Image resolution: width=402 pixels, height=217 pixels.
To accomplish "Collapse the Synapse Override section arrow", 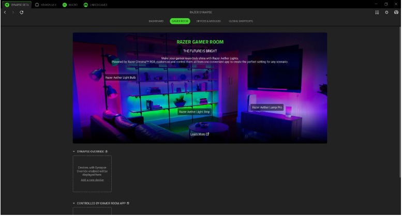I will (74, 151).
